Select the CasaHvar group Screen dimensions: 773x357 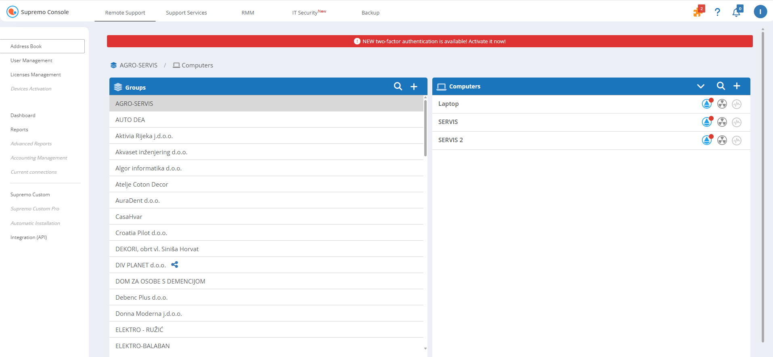[x=266, y=216]
